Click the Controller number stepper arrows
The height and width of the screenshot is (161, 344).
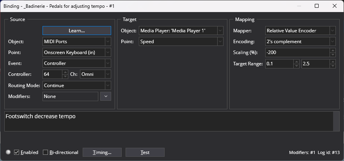point(65,74)
